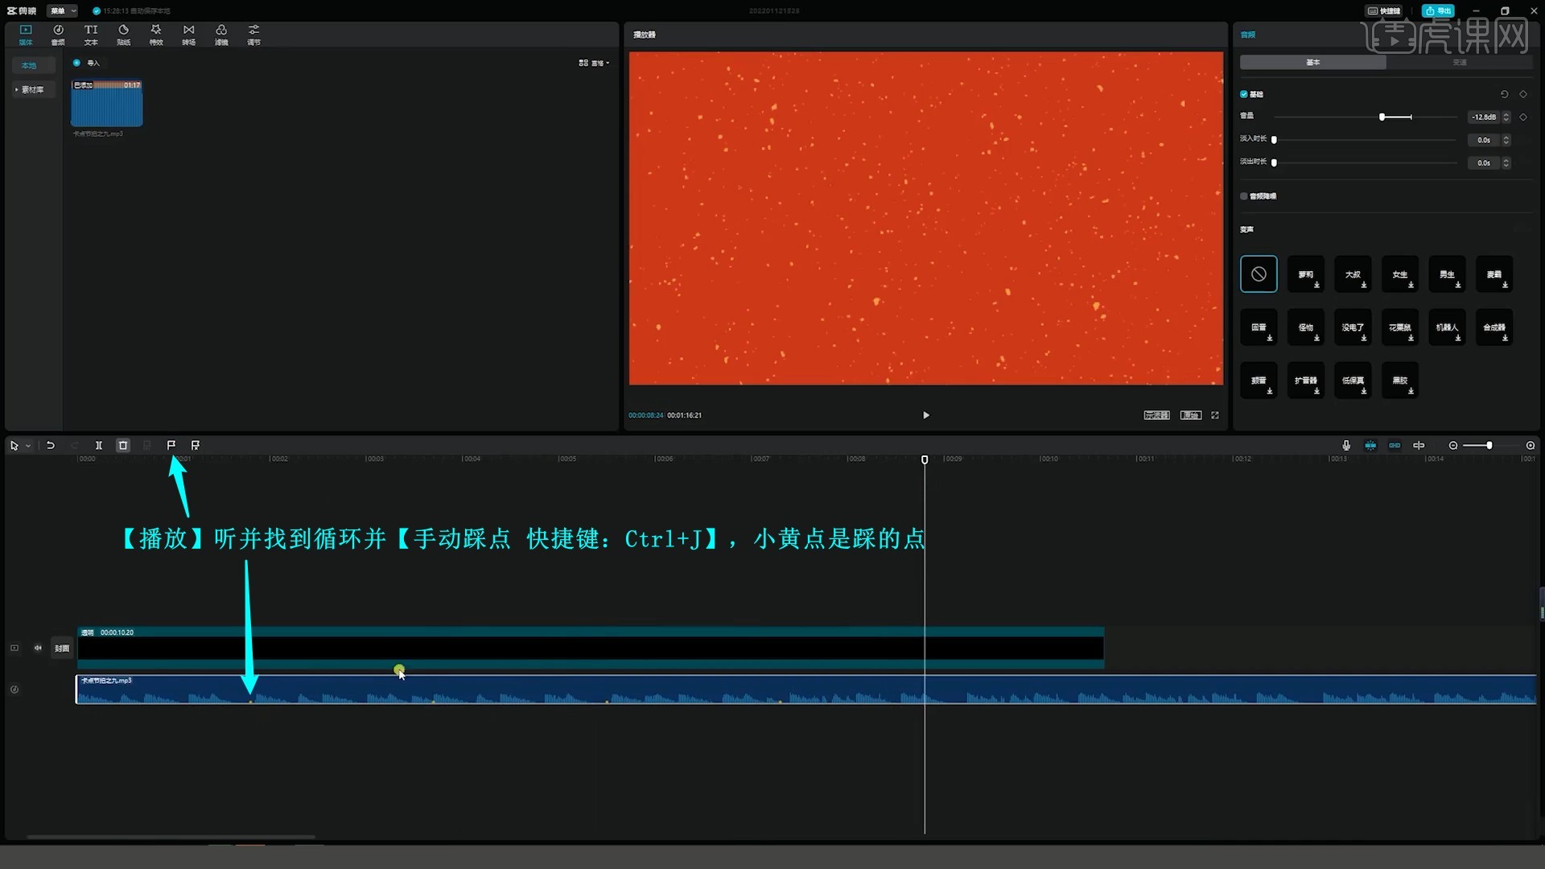Select the 本地 (Local) media source

click(x=33, y=65)
